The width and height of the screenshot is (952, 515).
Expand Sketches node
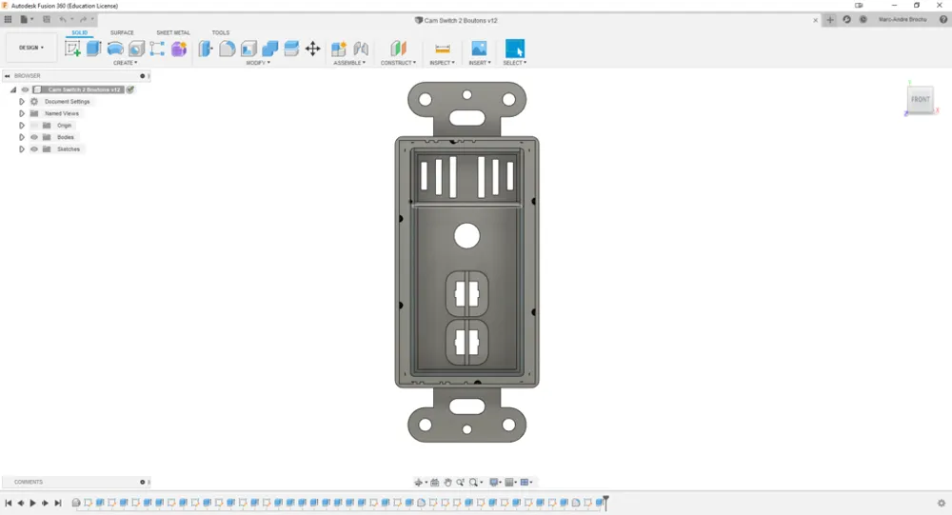21,149
